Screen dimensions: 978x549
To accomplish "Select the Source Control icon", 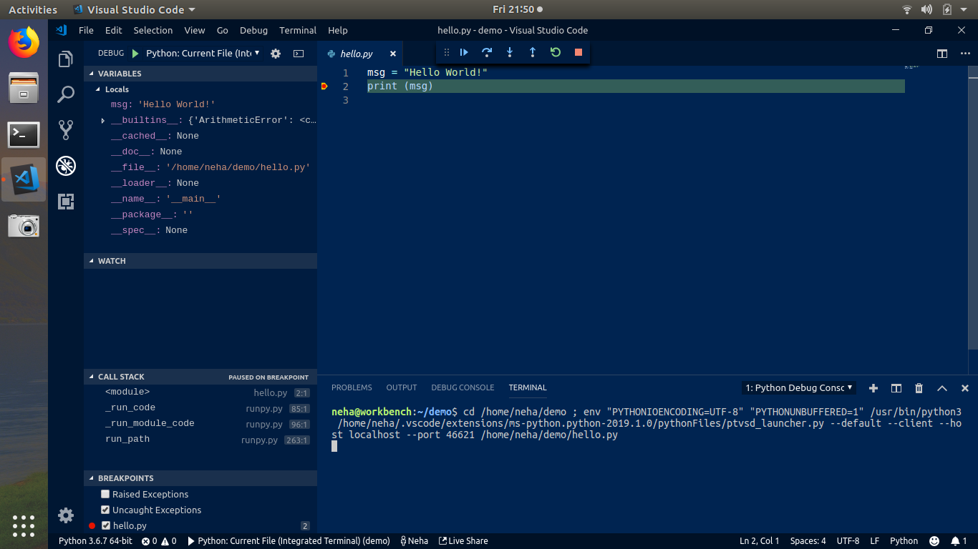I will 66,129.
